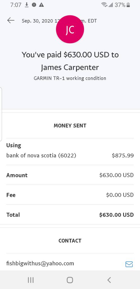
Task: Select the bank of nova scotia (6022) row
Action: pos(70,156)
